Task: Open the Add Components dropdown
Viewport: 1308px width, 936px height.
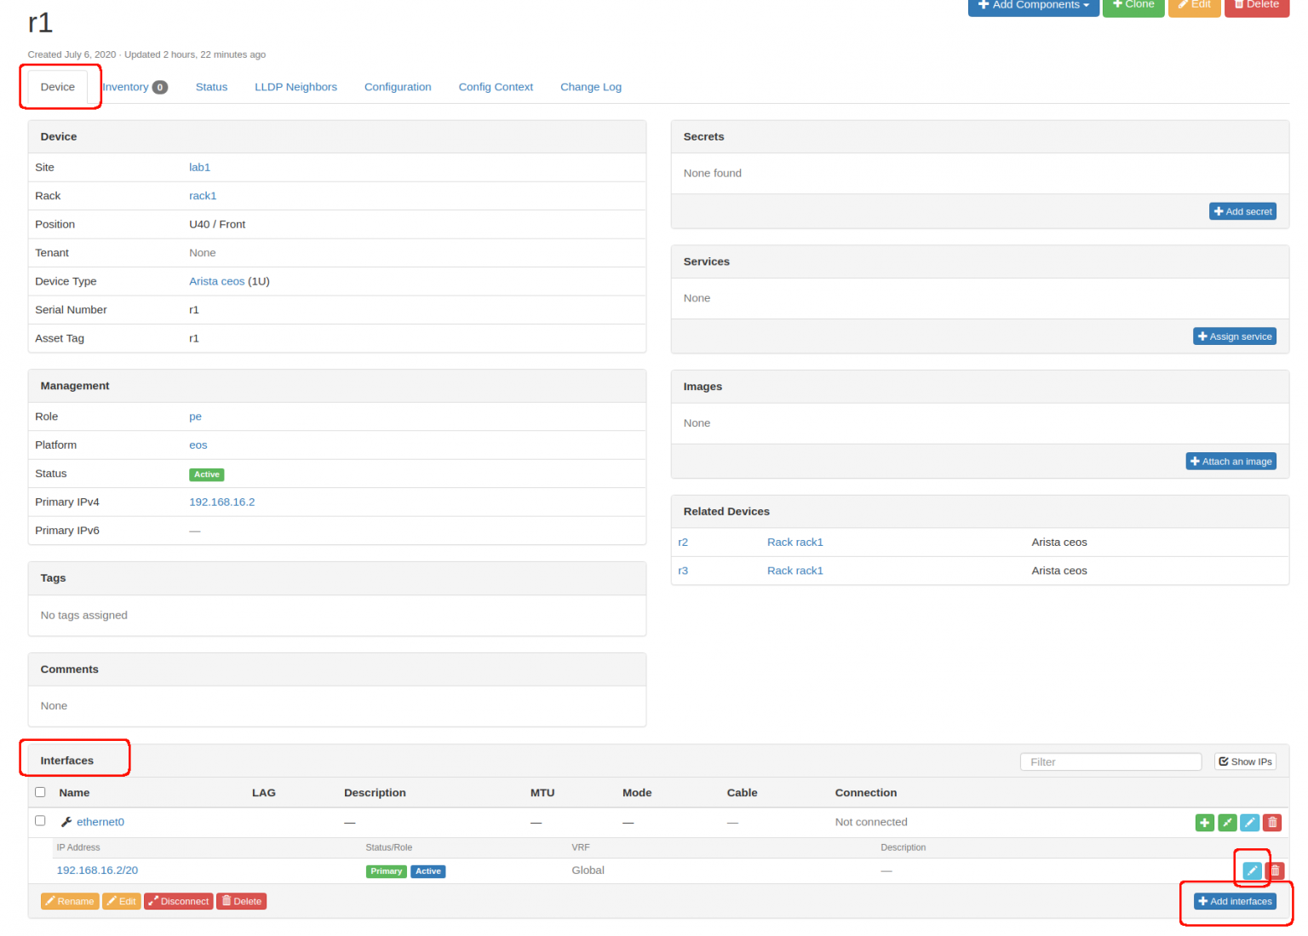Action: [1033, 6]
